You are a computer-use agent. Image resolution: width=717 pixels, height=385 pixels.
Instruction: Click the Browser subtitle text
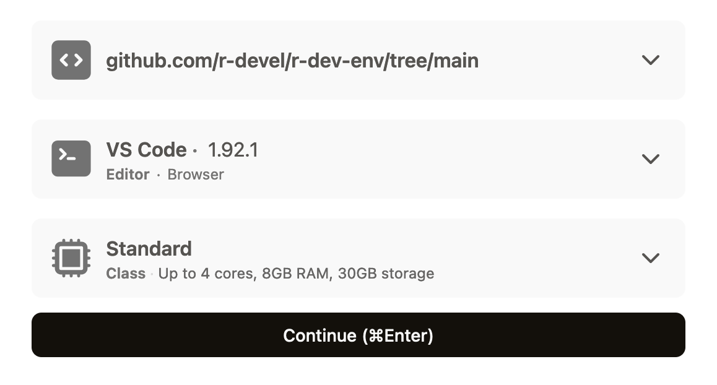click(x=196, y=174)
